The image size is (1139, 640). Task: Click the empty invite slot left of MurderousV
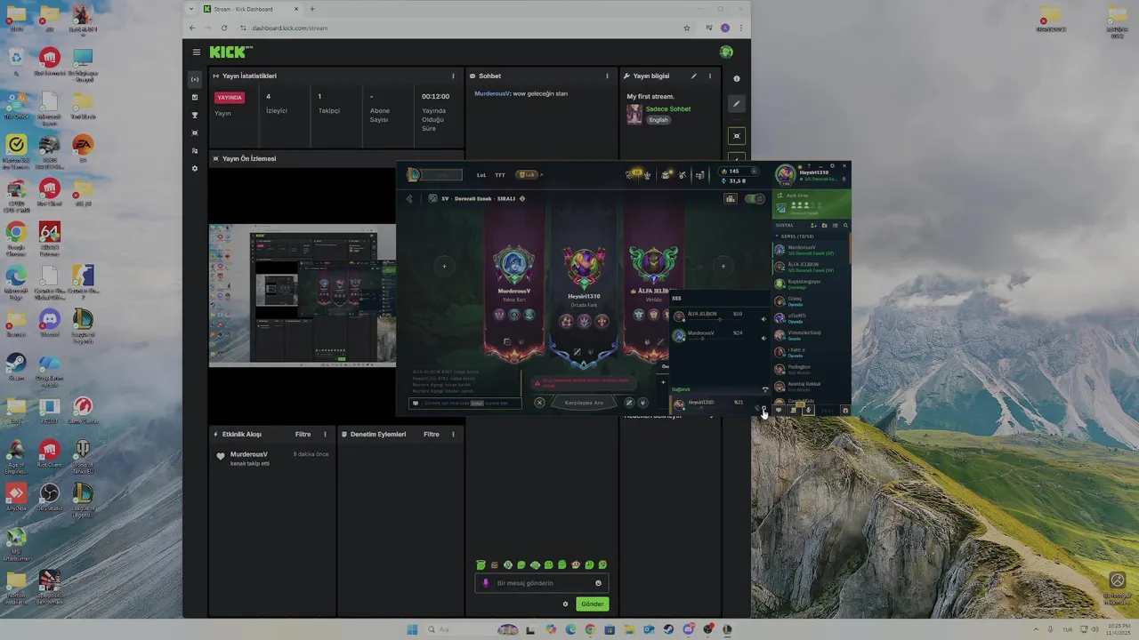[x=444, y=266]
